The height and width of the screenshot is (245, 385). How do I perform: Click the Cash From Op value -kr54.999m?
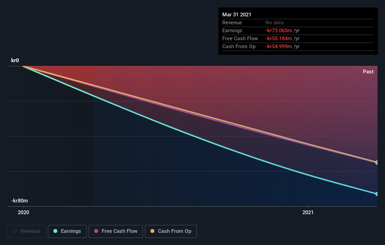coord(279,46)
